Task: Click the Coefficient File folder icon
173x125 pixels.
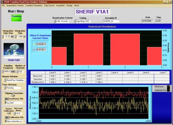Action: pos(6,99)
